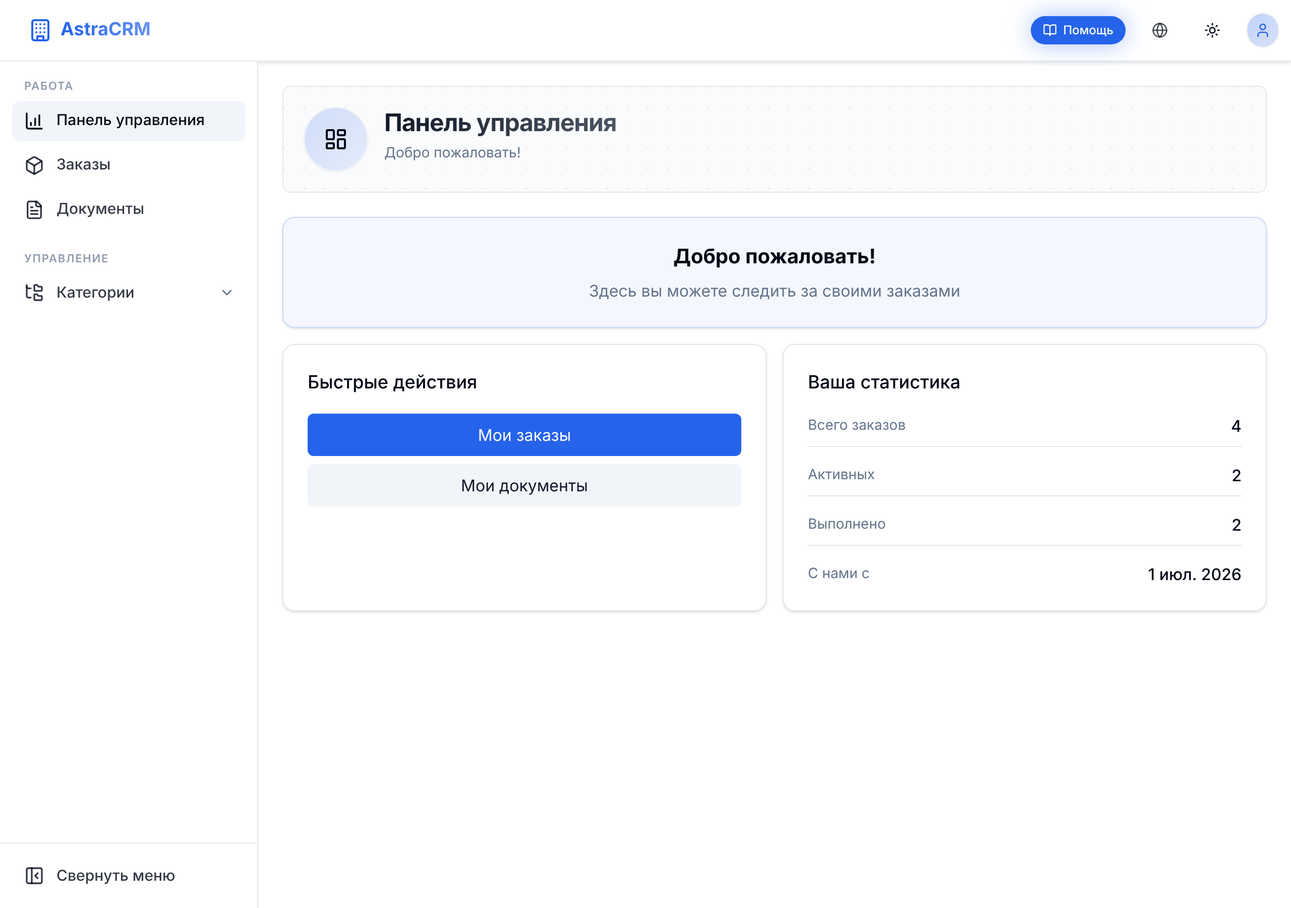Click the Всего заказов label
The width and height of the screenshot is (1291, 908).
point(856,425)
